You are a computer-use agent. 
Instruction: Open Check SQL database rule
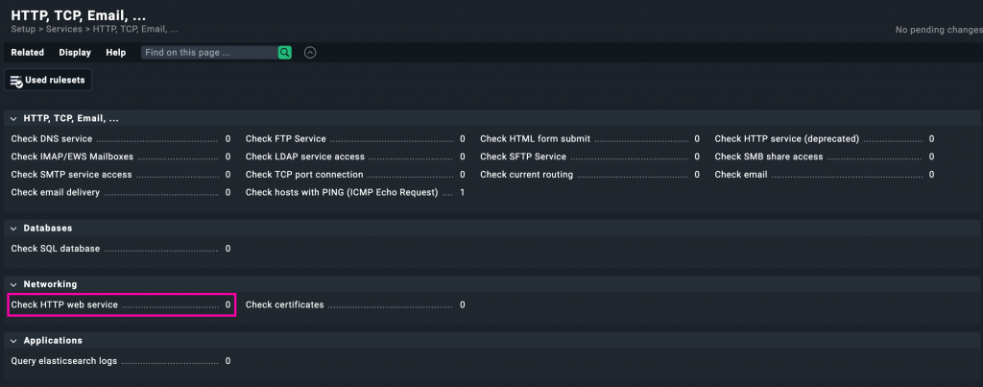(56, 249)
